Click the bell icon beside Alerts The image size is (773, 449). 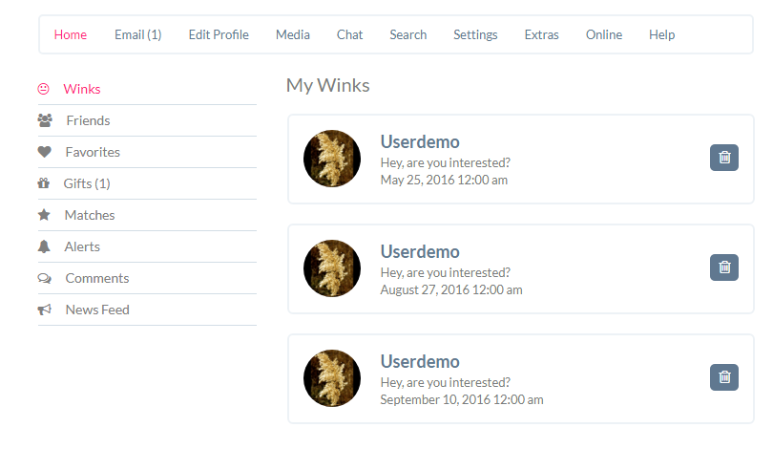44,246
